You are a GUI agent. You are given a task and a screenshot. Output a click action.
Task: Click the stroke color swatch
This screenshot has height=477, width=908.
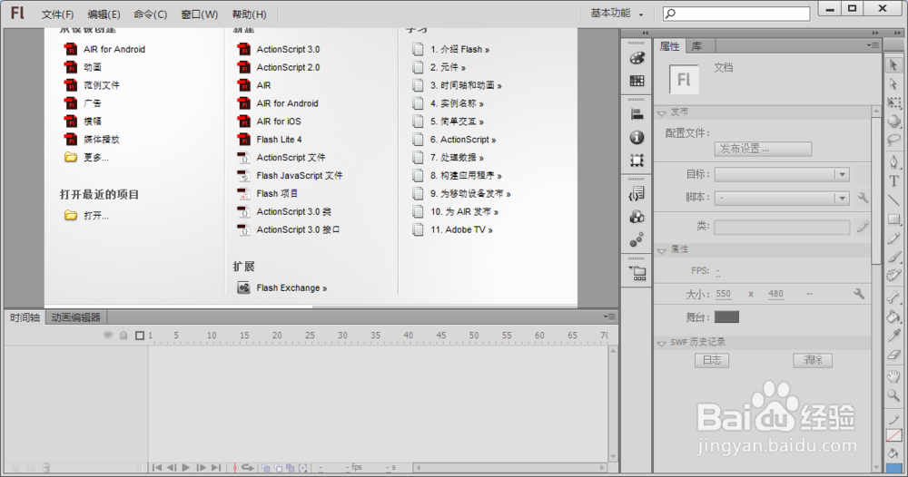click(893, 434)
